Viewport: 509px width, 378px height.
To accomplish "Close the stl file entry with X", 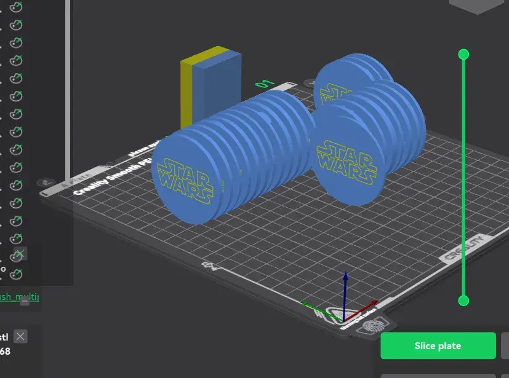I will (x=20, y=336).
